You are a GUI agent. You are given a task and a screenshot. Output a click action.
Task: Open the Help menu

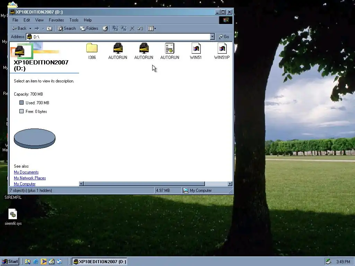click(x=88, y=20)
